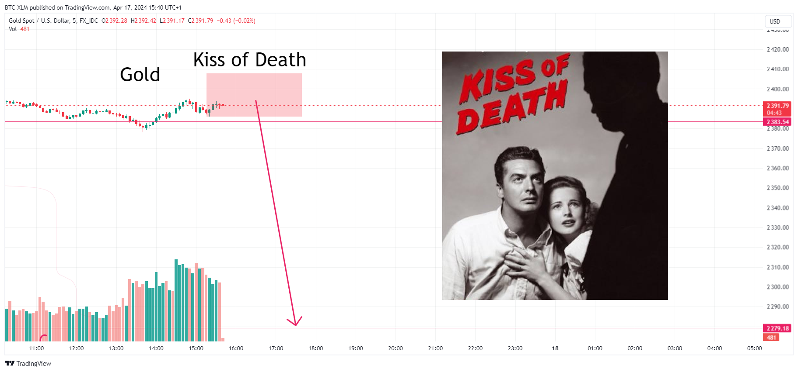
Task: Click the 15:00 time axis label
Action: 196,348
